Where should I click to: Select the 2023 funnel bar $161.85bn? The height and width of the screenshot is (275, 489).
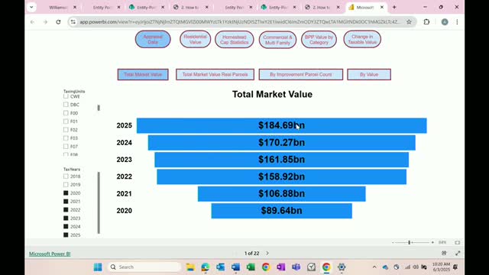tap(282, 160)
